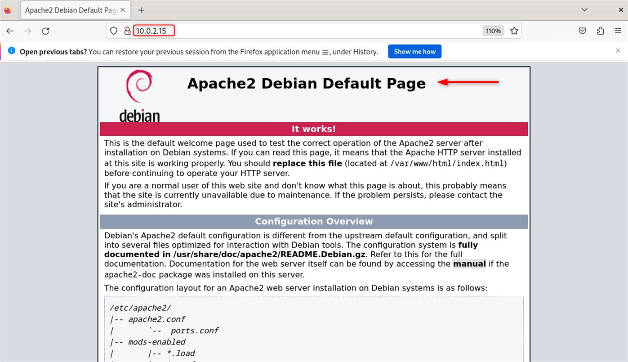Screen dimensions: 628x362
Task: Open a new tab with plus button
Action: 141,10
